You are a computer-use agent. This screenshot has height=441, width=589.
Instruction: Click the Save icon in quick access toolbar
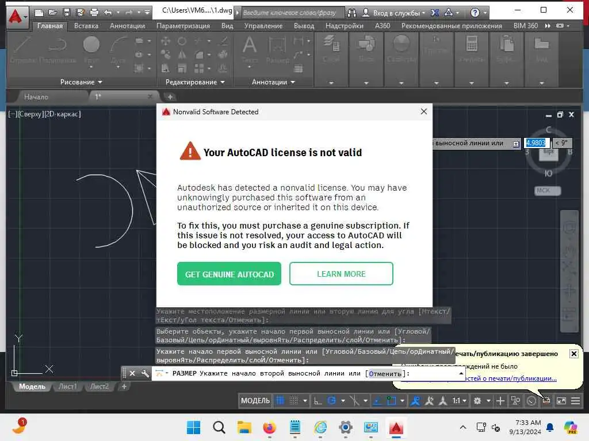(67, 13)
